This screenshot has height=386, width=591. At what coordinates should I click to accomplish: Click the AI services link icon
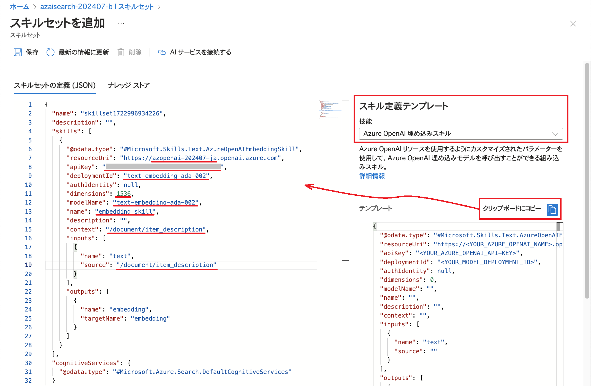pyautogui.click(x=162, y=52)
